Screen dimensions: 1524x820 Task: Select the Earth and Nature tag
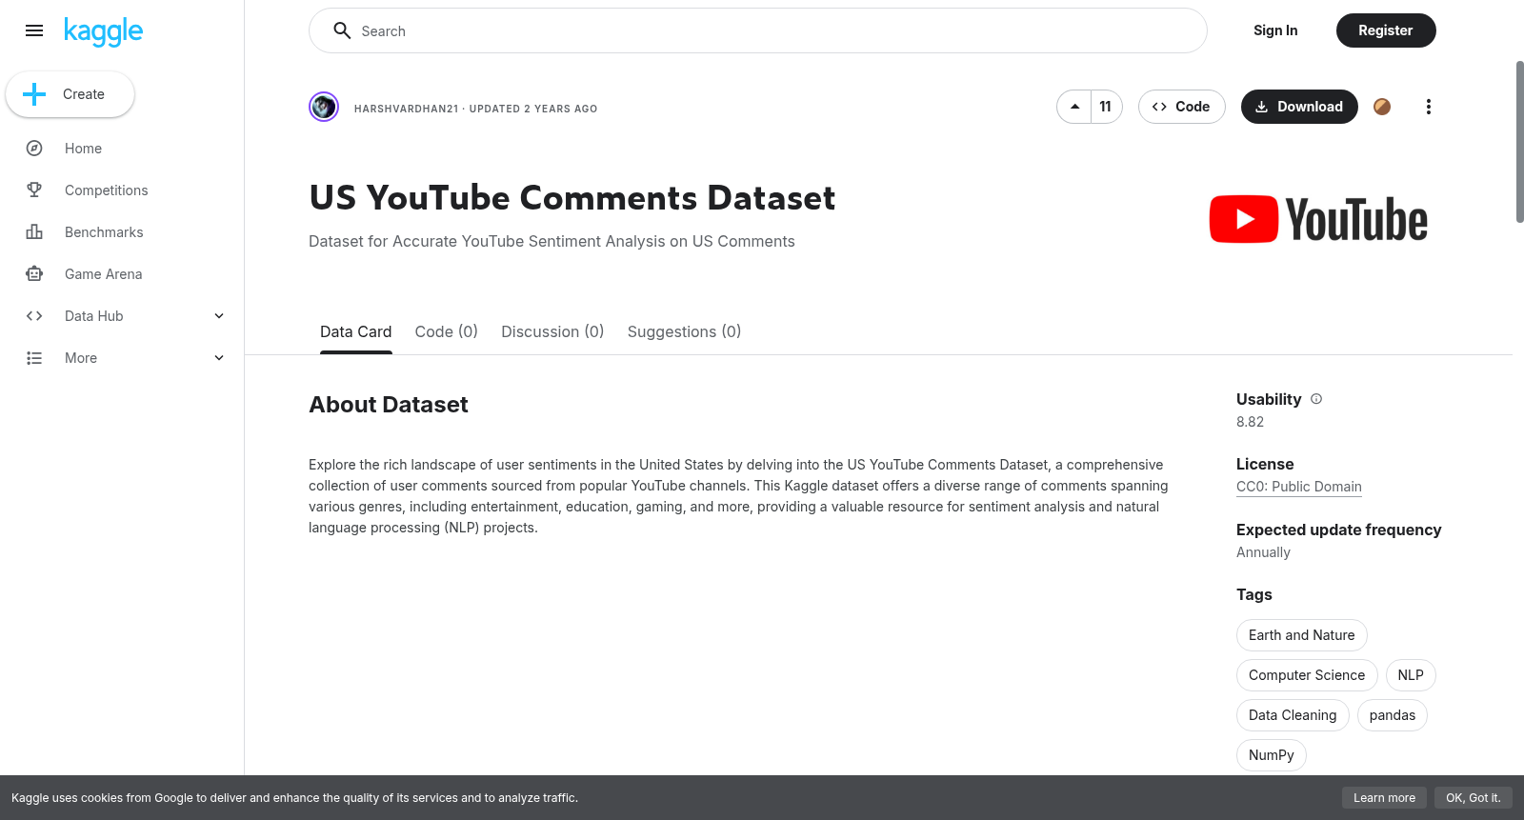point(1301,635)
